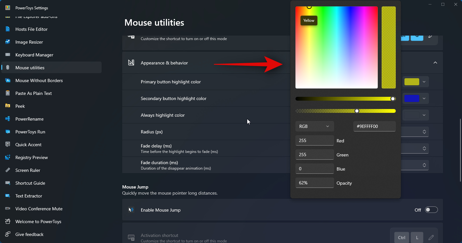The width and height of the screenshot is (462, 243).
Task: Click the Video Conference Mute icon
Action: click(8, 209)
